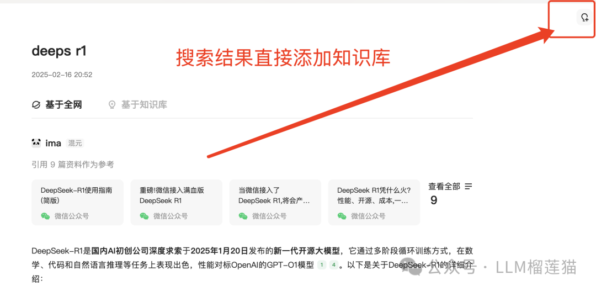Click the text 引用 9 篇资料作为参考
596x291 pixels.
(73, 165)
